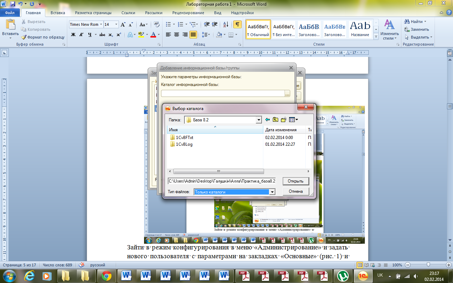Click Заменить in the editing group
The width and height of the screenshot is (453, 283).
(x=417, y=29)
